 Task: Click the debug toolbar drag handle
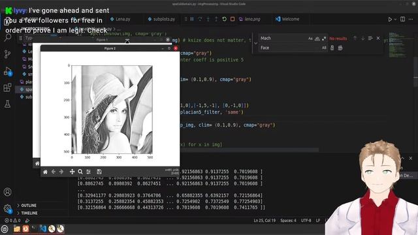click(x=185, y=19)
